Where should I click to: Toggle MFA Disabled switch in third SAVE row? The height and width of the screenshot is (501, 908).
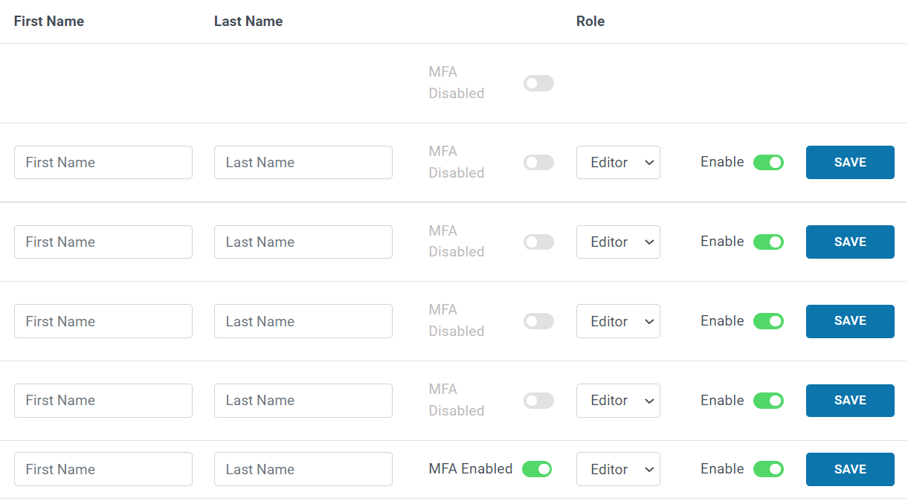click(538, 321)
